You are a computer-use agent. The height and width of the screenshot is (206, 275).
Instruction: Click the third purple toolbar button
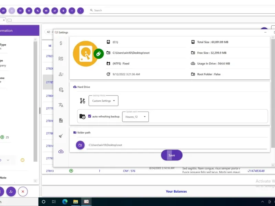(20, 11)
